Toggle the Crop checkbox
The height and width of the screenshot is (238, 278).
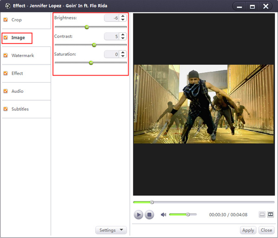point(6,20)
